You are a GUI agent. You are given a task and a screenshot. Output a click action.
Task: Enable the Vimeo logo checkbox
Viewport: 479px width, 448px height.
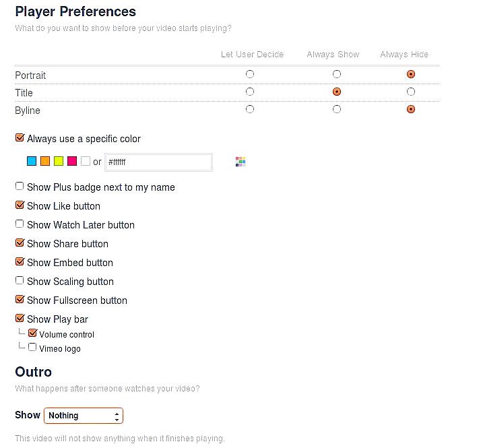click(x=33, y=348)
